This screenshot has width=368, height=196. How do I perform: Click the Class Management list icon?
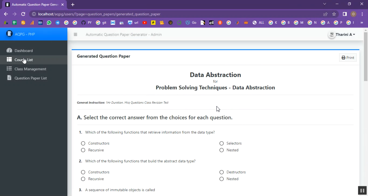coord(9,69)
